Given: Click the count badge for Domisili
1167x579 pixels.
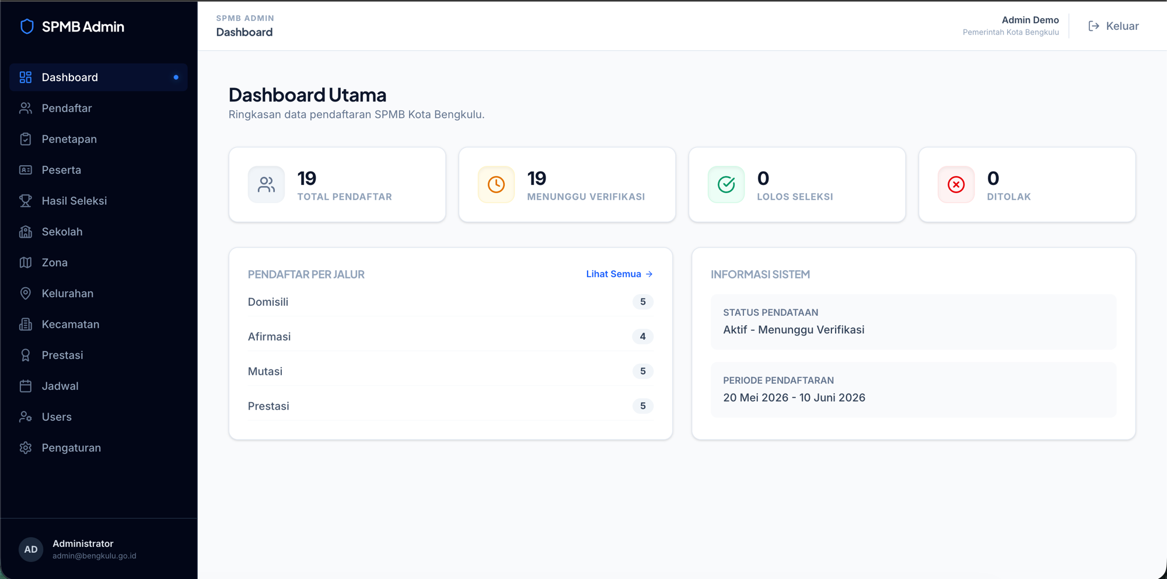Looking at the screenshot, I should click(x=642, y=302).
